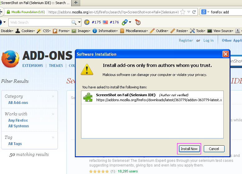Click the #175 rank text
242x174 pixels.
coord(96,22)
